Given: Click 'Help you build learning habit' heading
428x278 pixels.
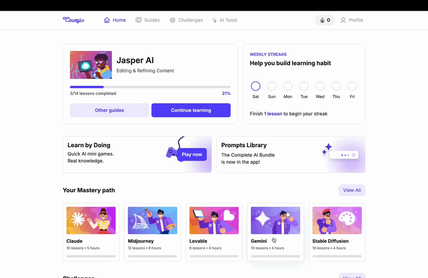Looking at the screenshot, I should [290, 63].
